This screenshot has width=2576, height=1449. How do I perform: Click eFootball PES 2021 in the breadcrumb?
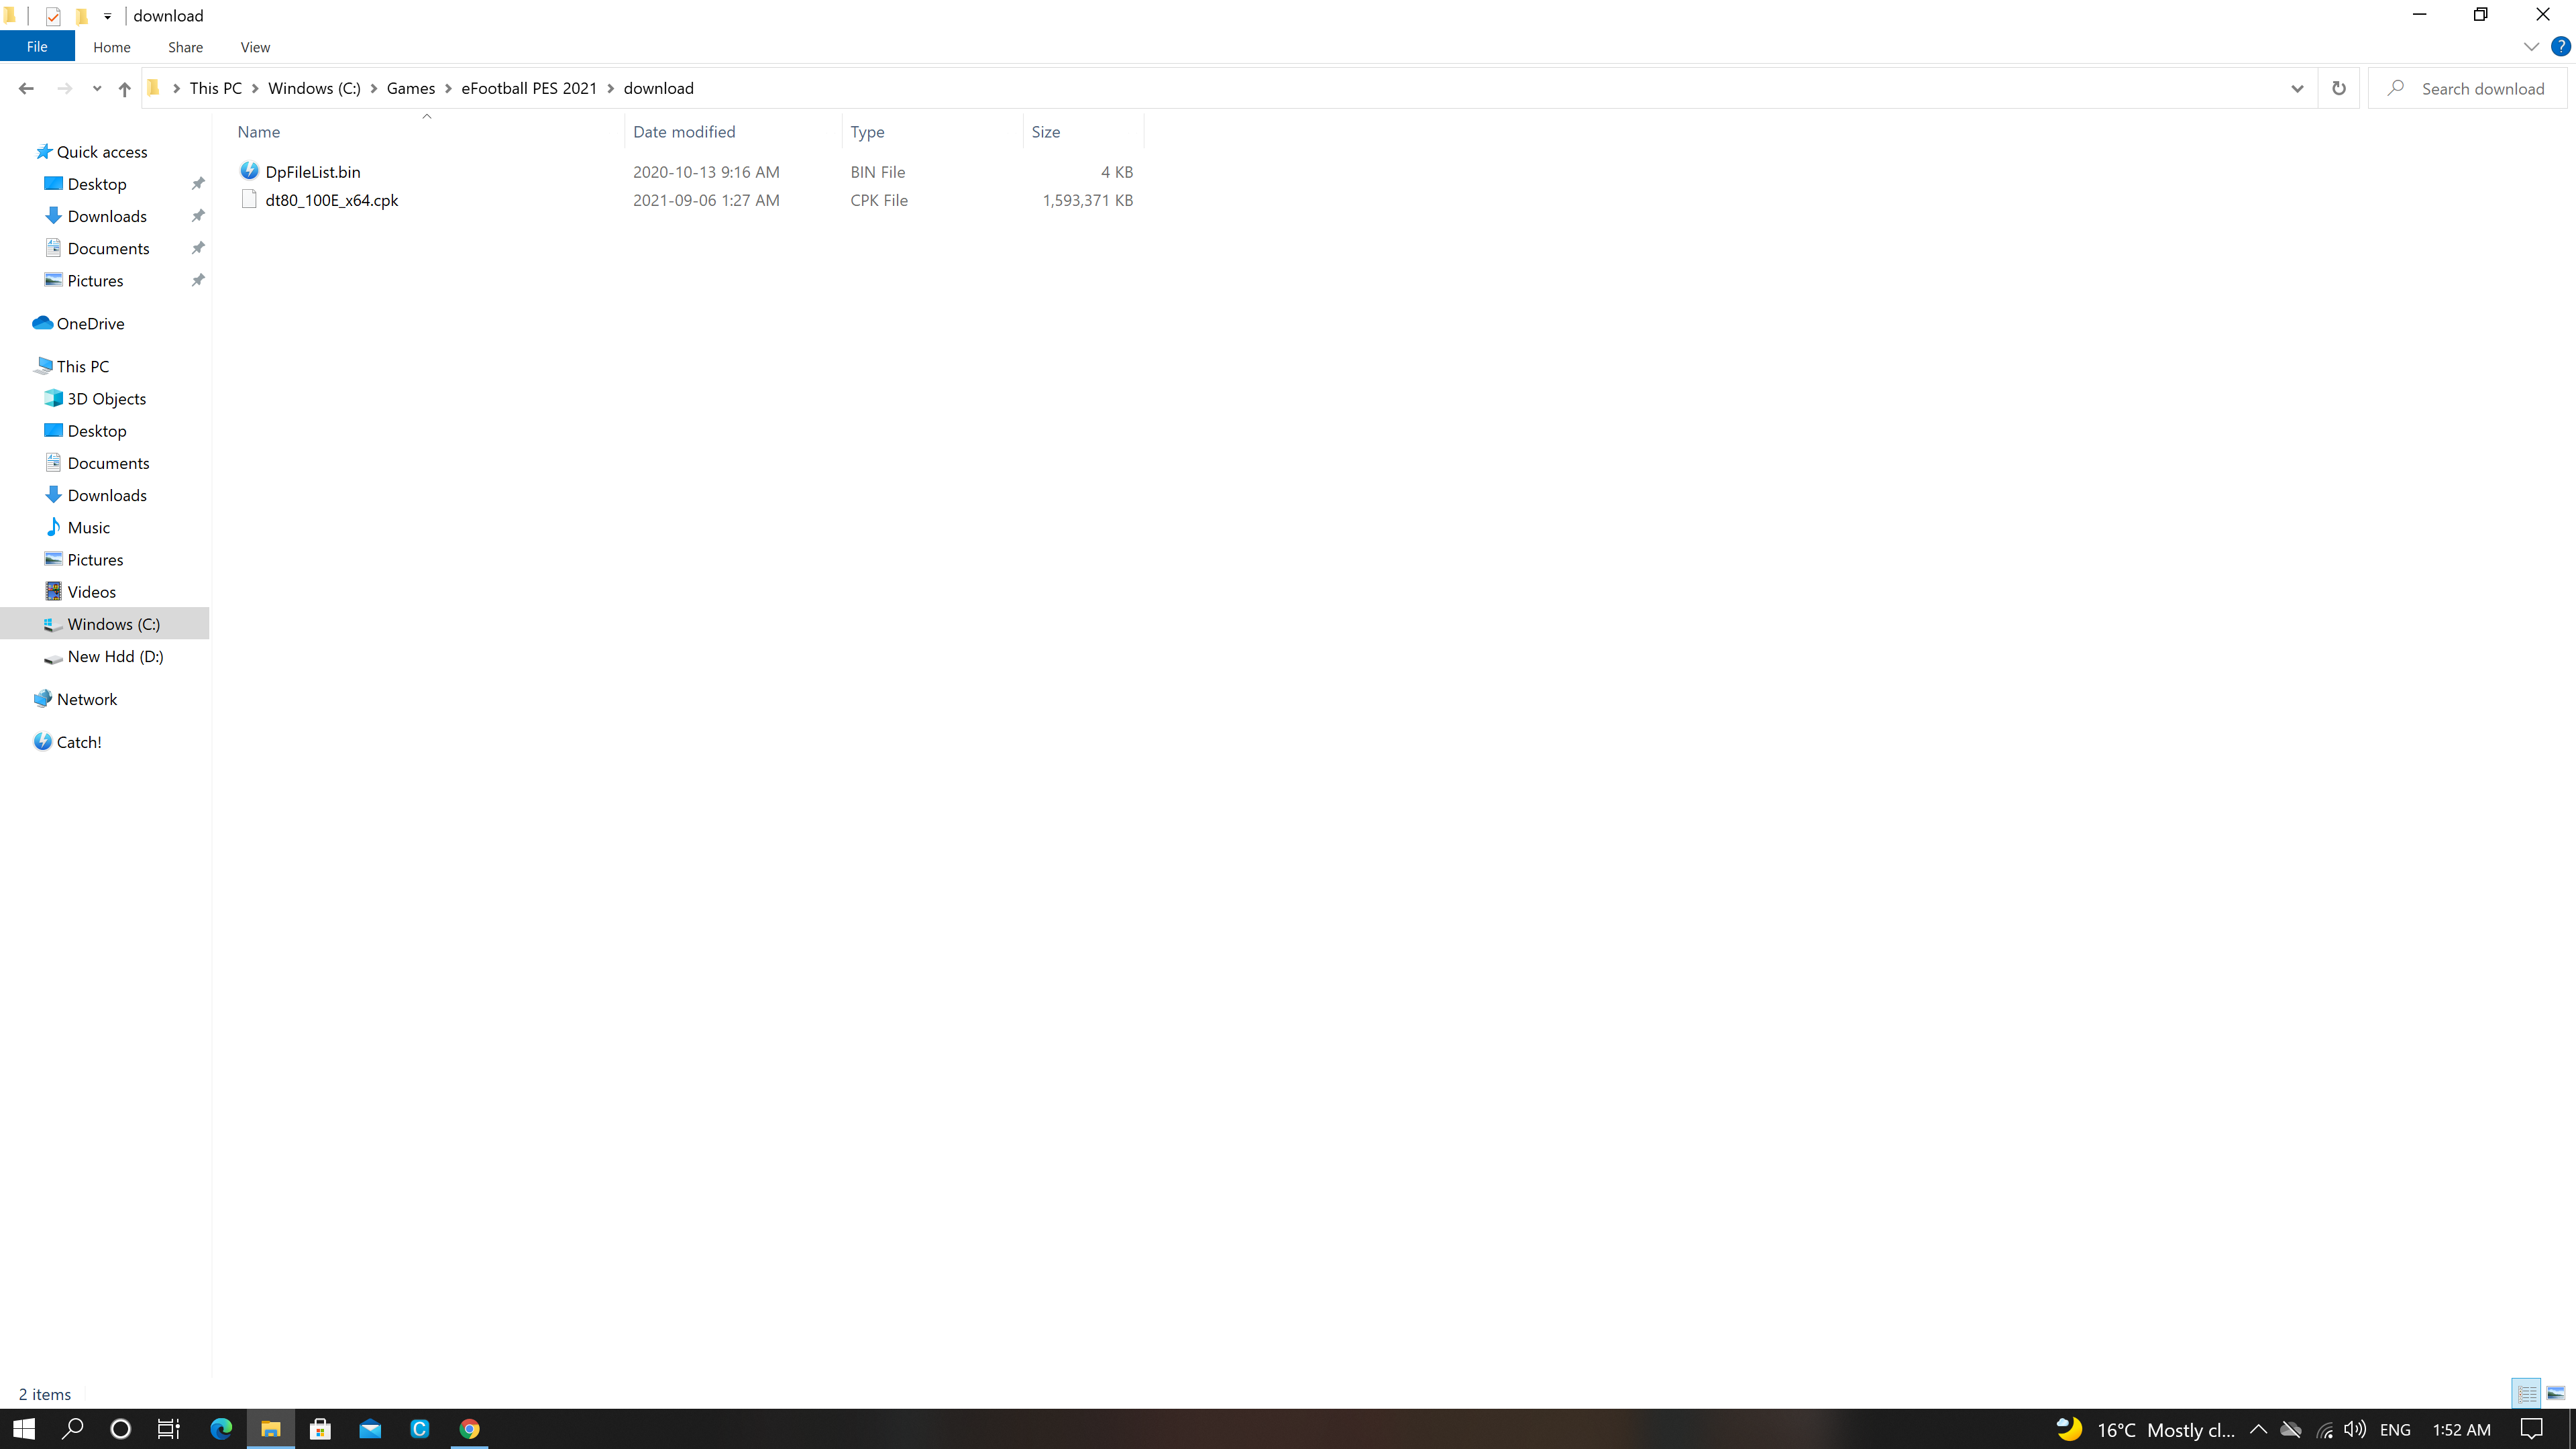tap(529, 88)
